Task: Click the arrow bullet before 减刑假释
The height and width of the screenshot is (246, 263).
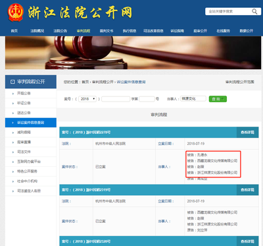Action: (13, 133)
